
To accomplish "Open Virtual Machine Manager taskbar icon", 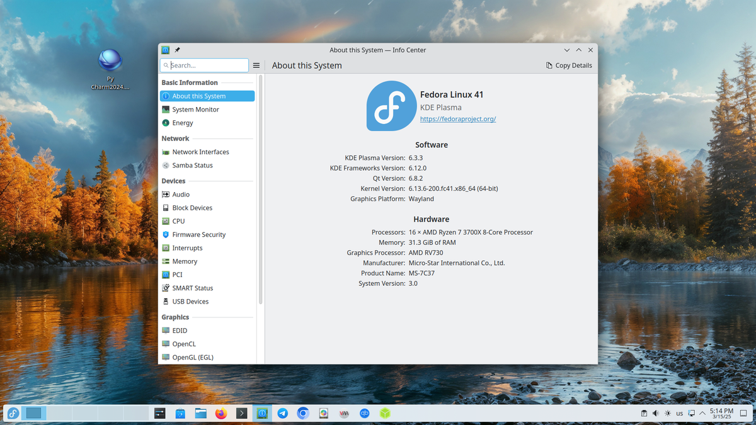I will tap(344, 414).
